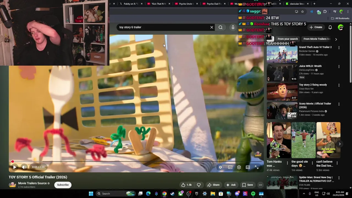Open more actions menu beside Save

point(260,185)
